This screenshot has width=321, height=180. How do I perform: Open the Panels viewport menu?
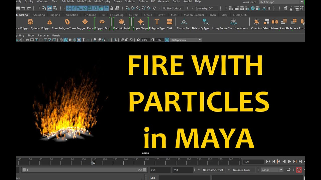click(x=56, y=35)
